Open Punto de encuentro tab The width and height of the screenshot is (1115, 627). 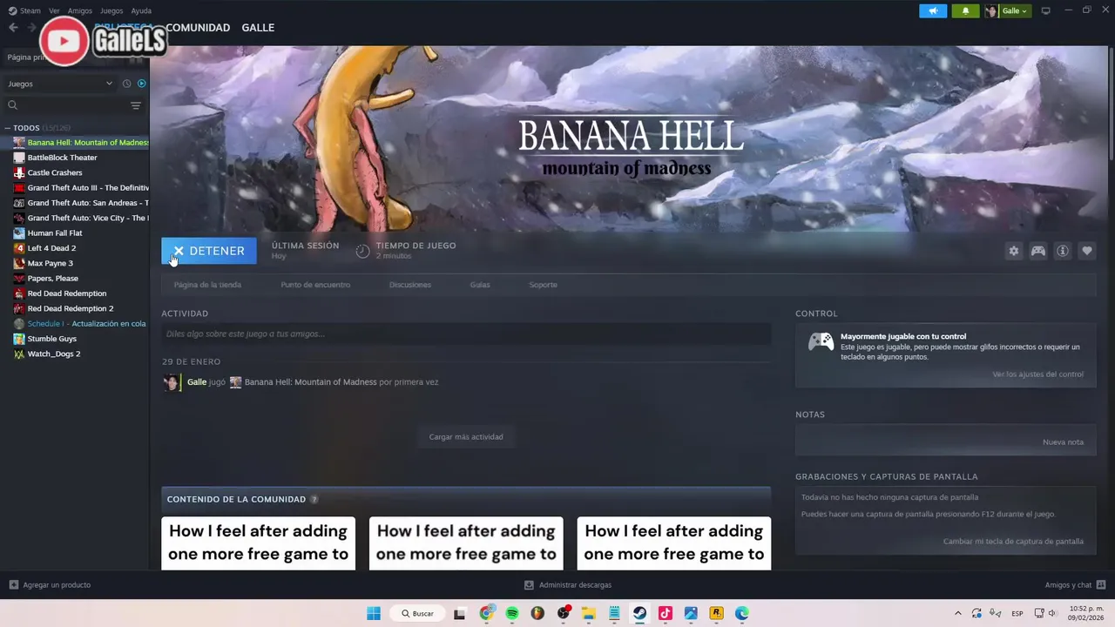click(x=315, y=285)
